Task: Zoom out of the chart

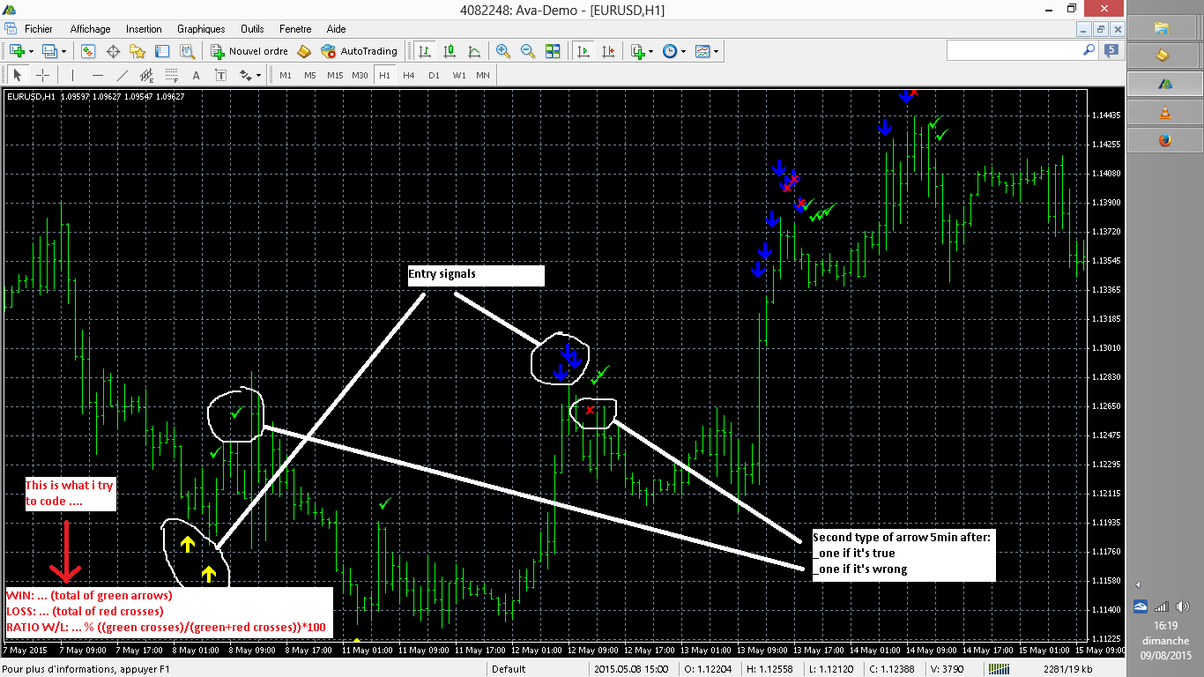Action: (528, 51)
